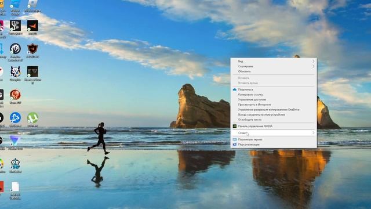The image size is (371, 209).
Task: Open the blue round star-logo desktop shortcut
Action: [16, 118]
